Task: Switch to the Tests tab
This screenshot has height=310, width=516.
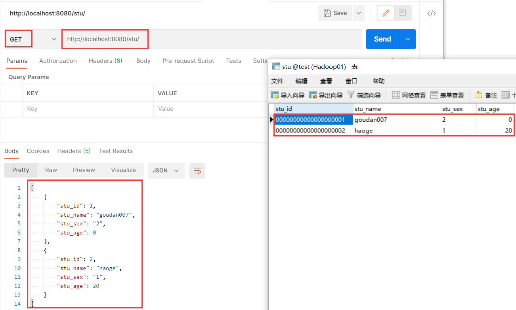Action: tap(233, 61)
